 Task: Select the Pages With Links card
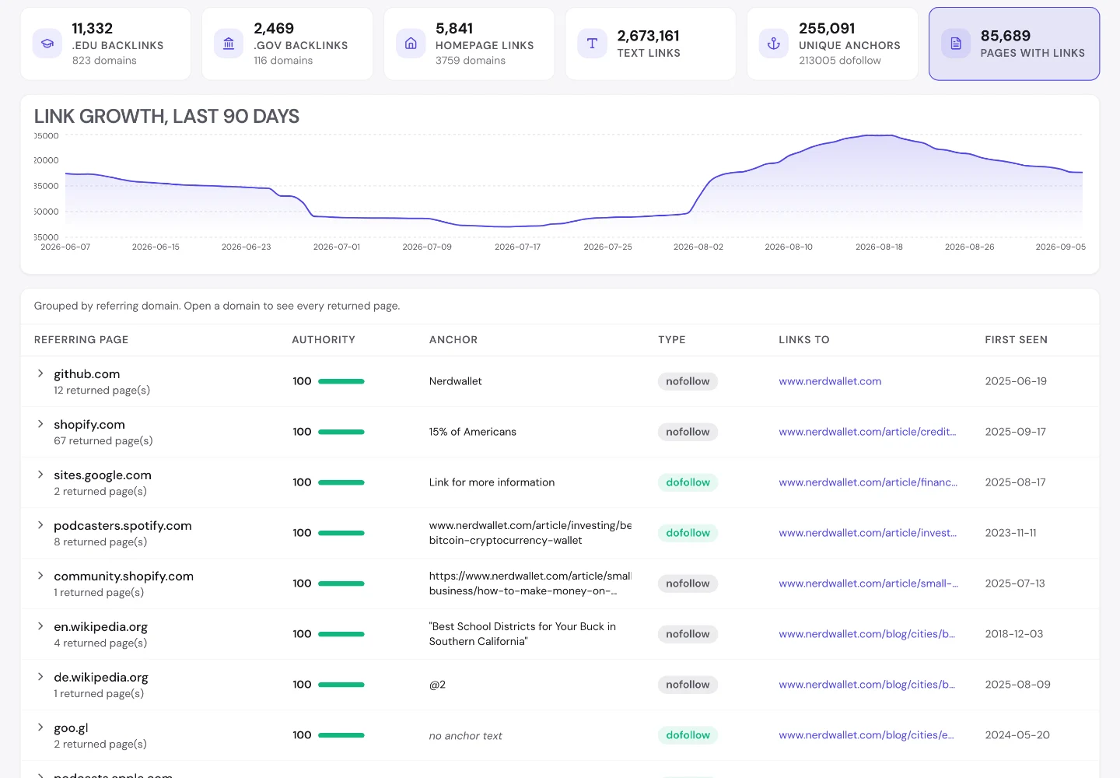[1014, 44]
